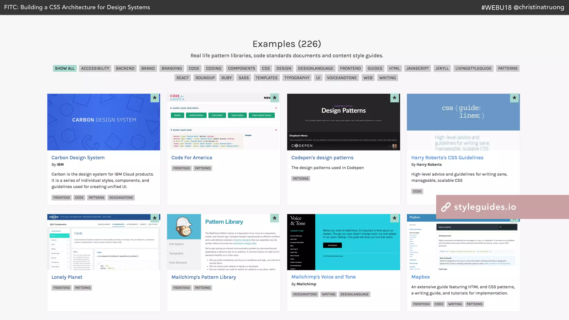The height and width of the screenshot is (320, 569).
Task: Star the Code For America card
Action: pos(274,98)
